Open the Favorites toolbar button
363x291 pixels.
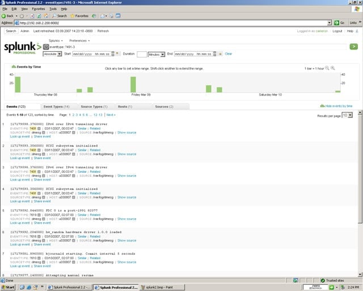(x=79, y=16)
